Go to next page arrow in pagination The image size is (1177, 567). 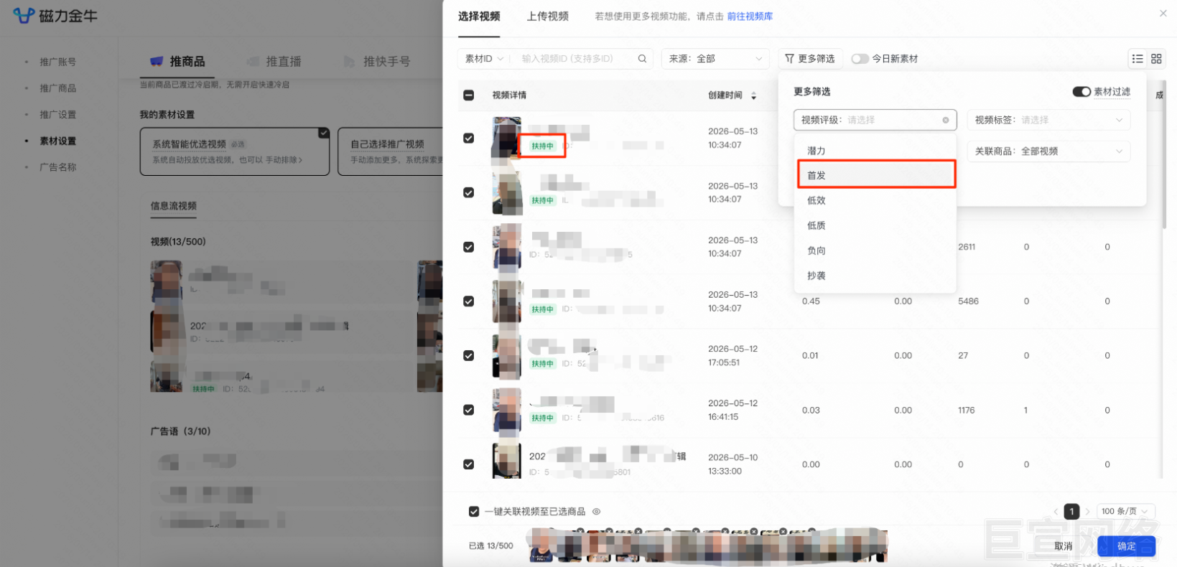(x=1087, y=512)
